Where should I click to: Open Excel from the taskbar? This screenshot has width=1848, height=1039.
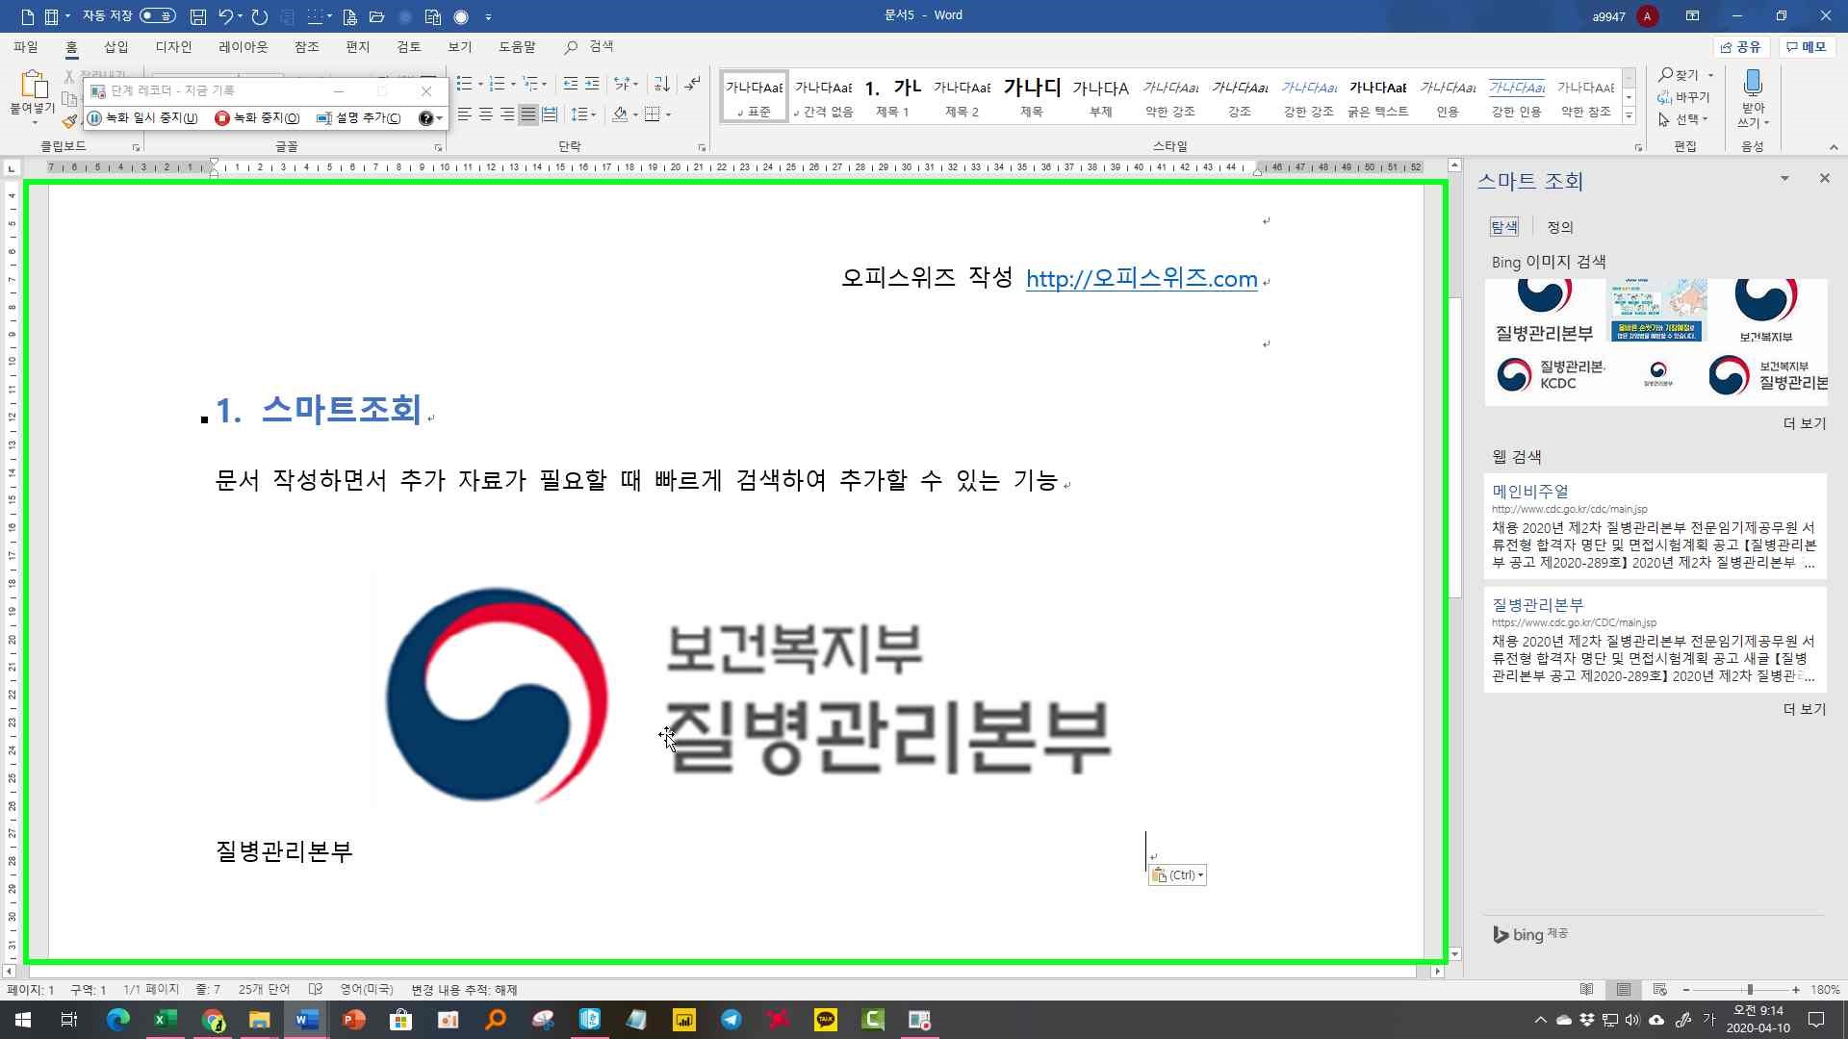pos(165,1020)
